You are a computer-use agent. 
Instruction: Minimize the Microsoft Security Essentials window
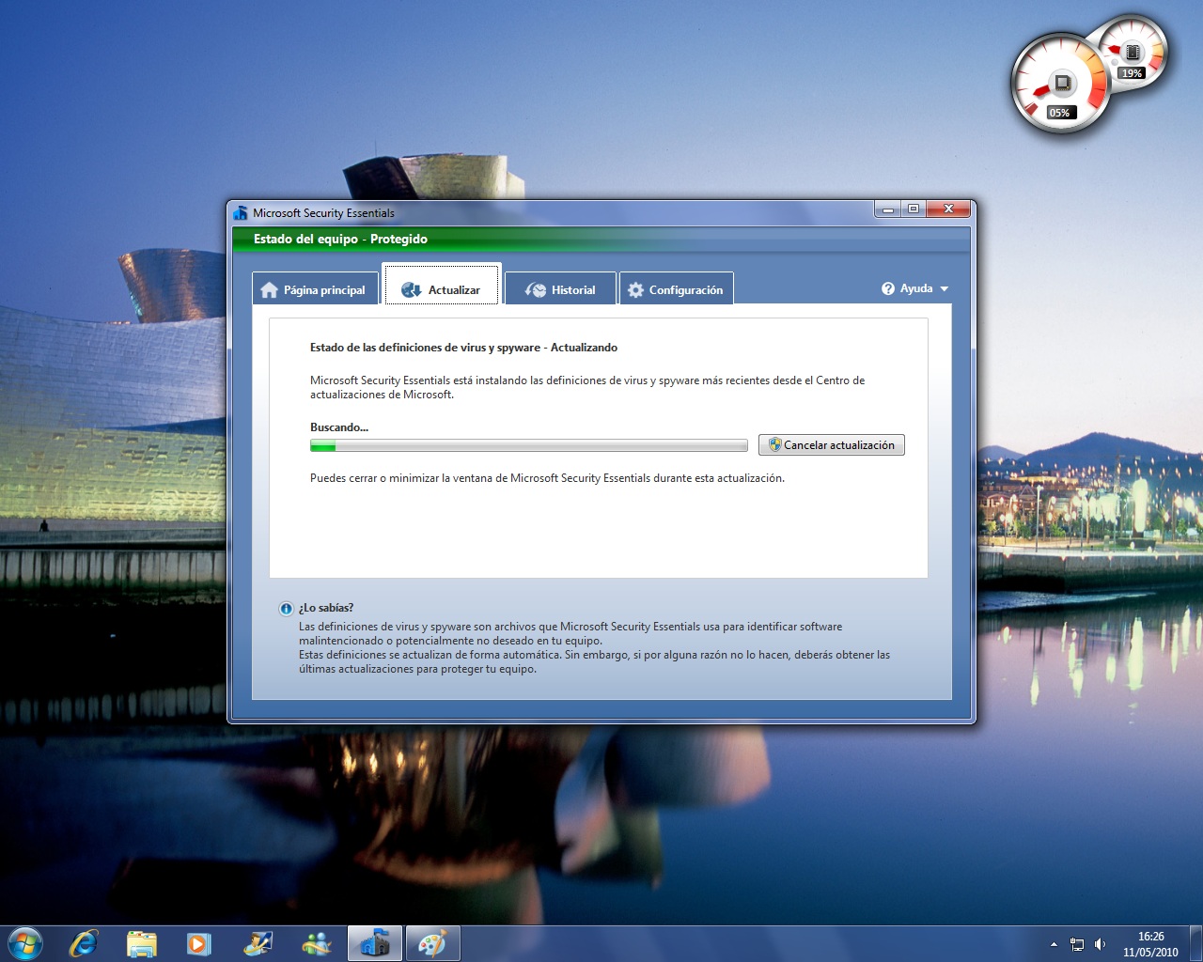tap(888, 209)
